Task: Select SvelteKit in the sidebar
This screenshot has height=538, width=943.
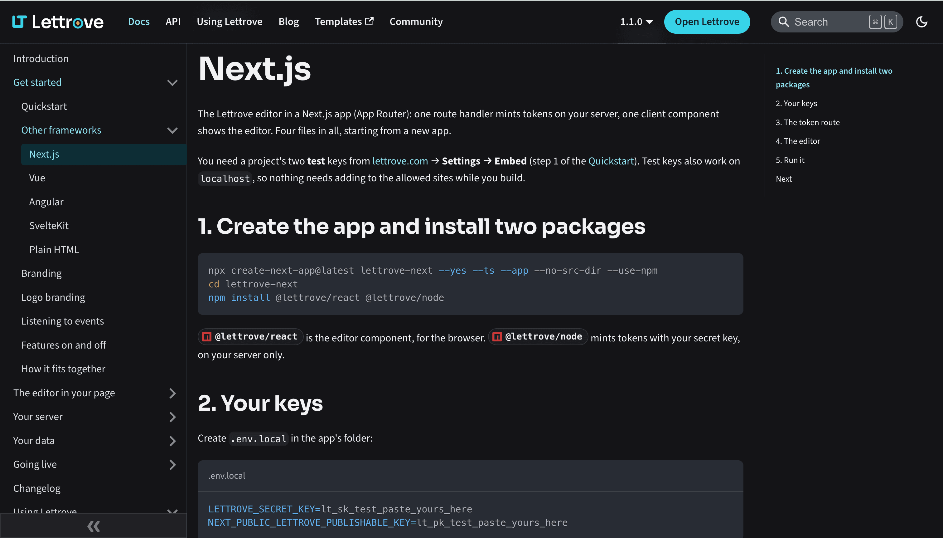Action: point(49,226)
